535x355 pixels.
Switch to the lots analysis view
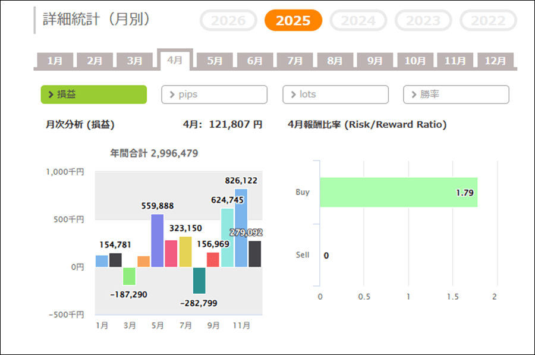335,95
